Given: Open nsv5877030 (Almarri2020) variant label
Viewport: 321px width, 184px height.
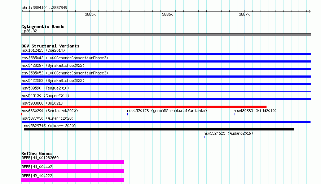Looking at the screenshot, I should (x=48, y=118).
